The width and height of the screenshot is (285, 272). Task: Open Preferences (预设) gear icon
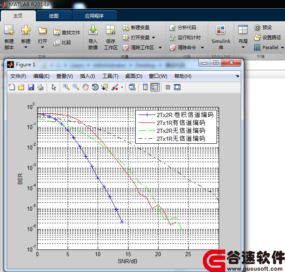257,27
